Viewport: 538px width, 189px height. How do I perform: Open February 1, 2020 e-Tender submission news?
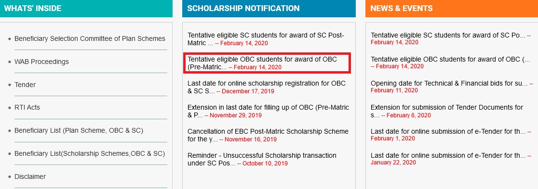tap(451, 135)
